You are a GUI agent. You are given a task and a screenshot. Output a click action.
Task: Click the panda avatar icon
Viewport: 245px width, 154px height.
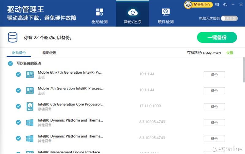188,5
